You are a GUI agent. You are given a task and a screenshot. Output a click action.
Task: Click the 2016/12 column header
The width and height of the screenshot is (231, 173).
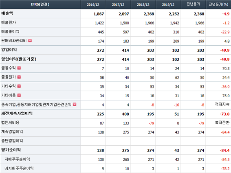point(93,4)
